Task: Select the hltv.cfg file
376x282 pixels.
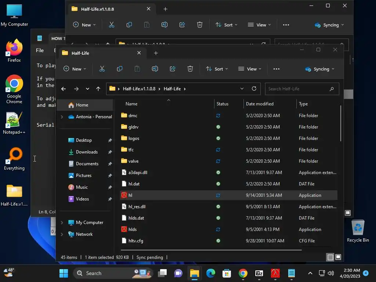Action: click(x=228, y=241)
